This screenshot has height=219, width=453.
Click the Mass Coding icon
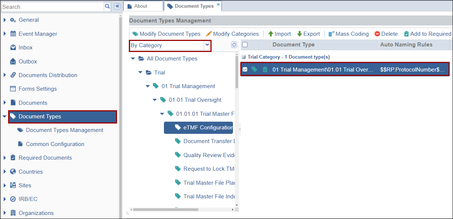click(331, 34)
